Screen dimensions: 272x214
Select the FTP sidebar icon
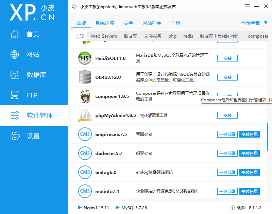(x=15, y=95)
